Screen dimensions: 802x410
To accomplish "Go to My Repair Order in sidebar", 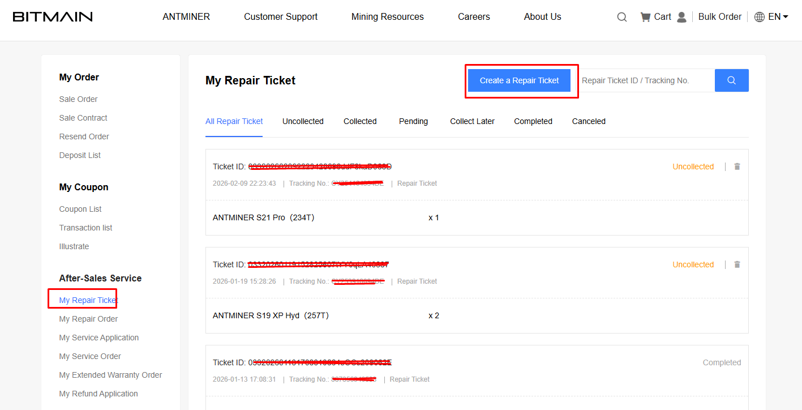I will [x=88, y=319].
